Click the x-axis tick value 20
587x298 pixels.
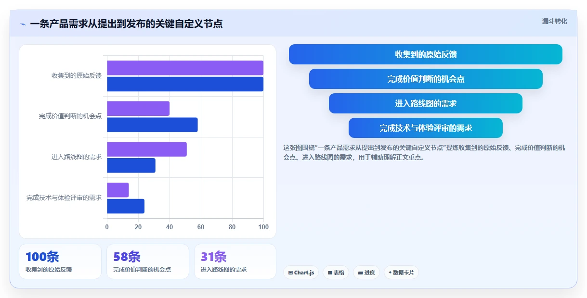[138, 227]
